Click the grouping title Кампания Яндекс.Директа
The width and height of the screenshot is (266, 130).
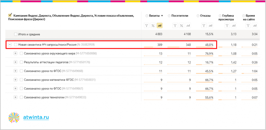click(32, 16)
